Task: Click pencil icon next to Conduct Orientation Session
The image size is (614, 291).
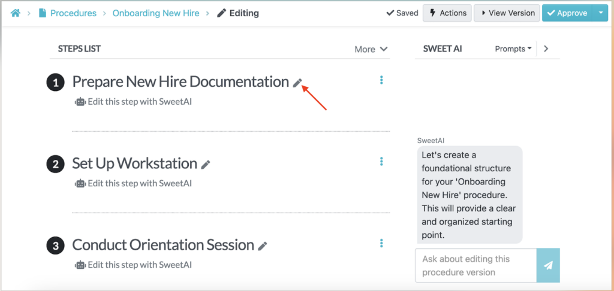Action: (263, 246)
